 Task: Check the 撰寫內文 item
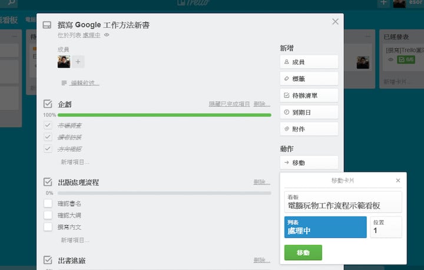[48, 227]
